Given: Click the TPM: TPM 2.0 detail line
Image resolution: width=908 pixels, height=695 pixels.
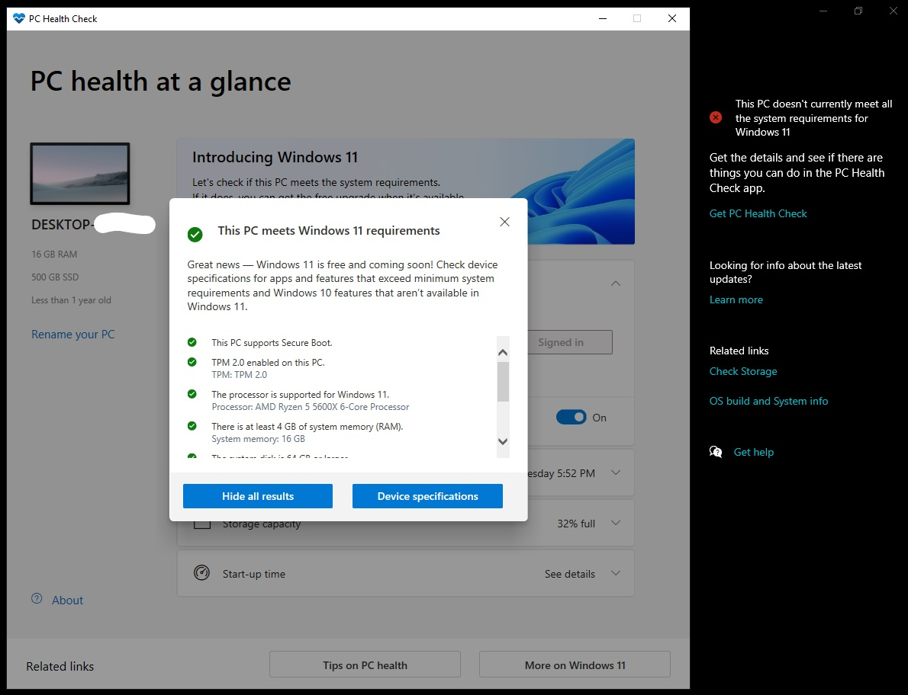Looking at the screenshot, I should coord(239,375).
